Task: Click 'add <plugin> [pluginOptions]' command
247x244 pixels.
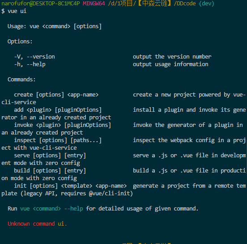Action: click(x=58, y=110)
